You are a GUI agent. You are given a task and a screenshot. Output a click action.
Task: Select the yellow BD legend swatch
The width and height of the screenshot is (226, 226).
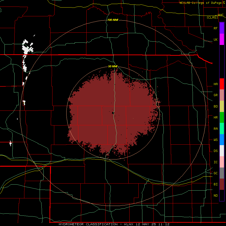coord(222,106)
